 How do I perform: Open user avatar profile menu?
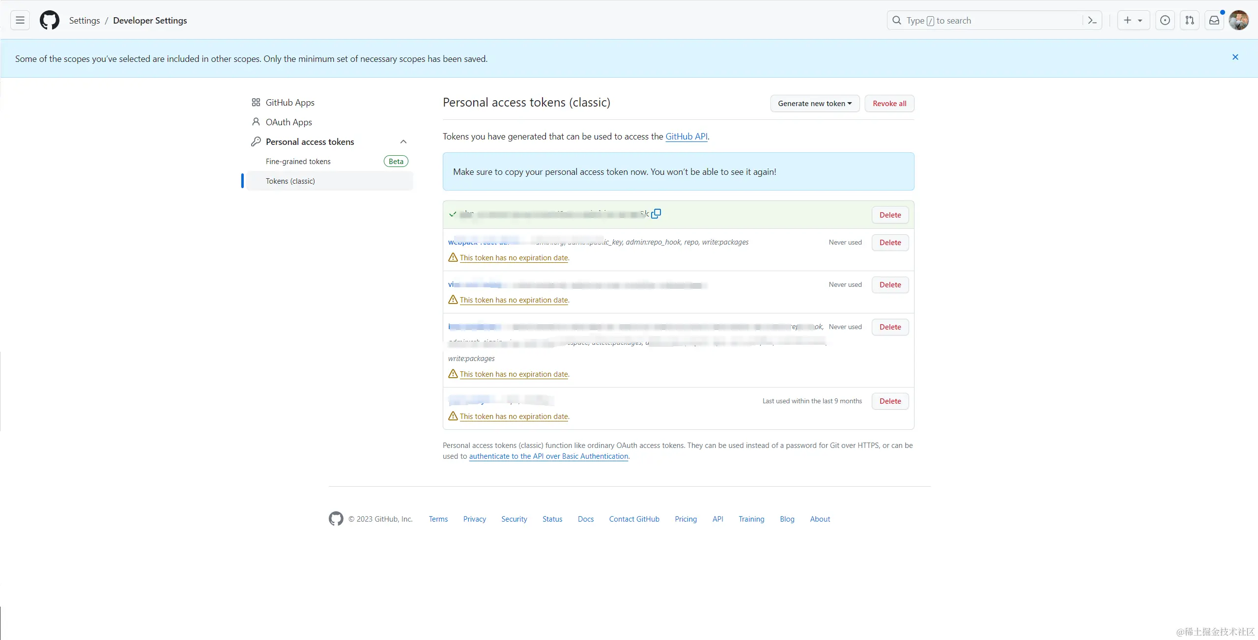click(x=1238, y=20)
